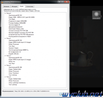Screen dimensions: 103x98
Task: Switch to the Статистика tab
Action: pos(30,7)
